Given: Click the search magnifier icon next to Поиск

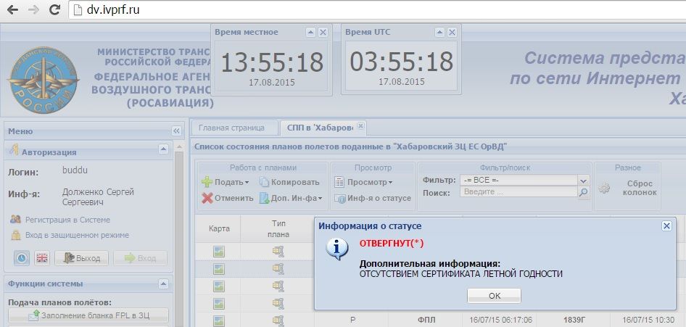Looking at the screenshot, I should [583, 192].
